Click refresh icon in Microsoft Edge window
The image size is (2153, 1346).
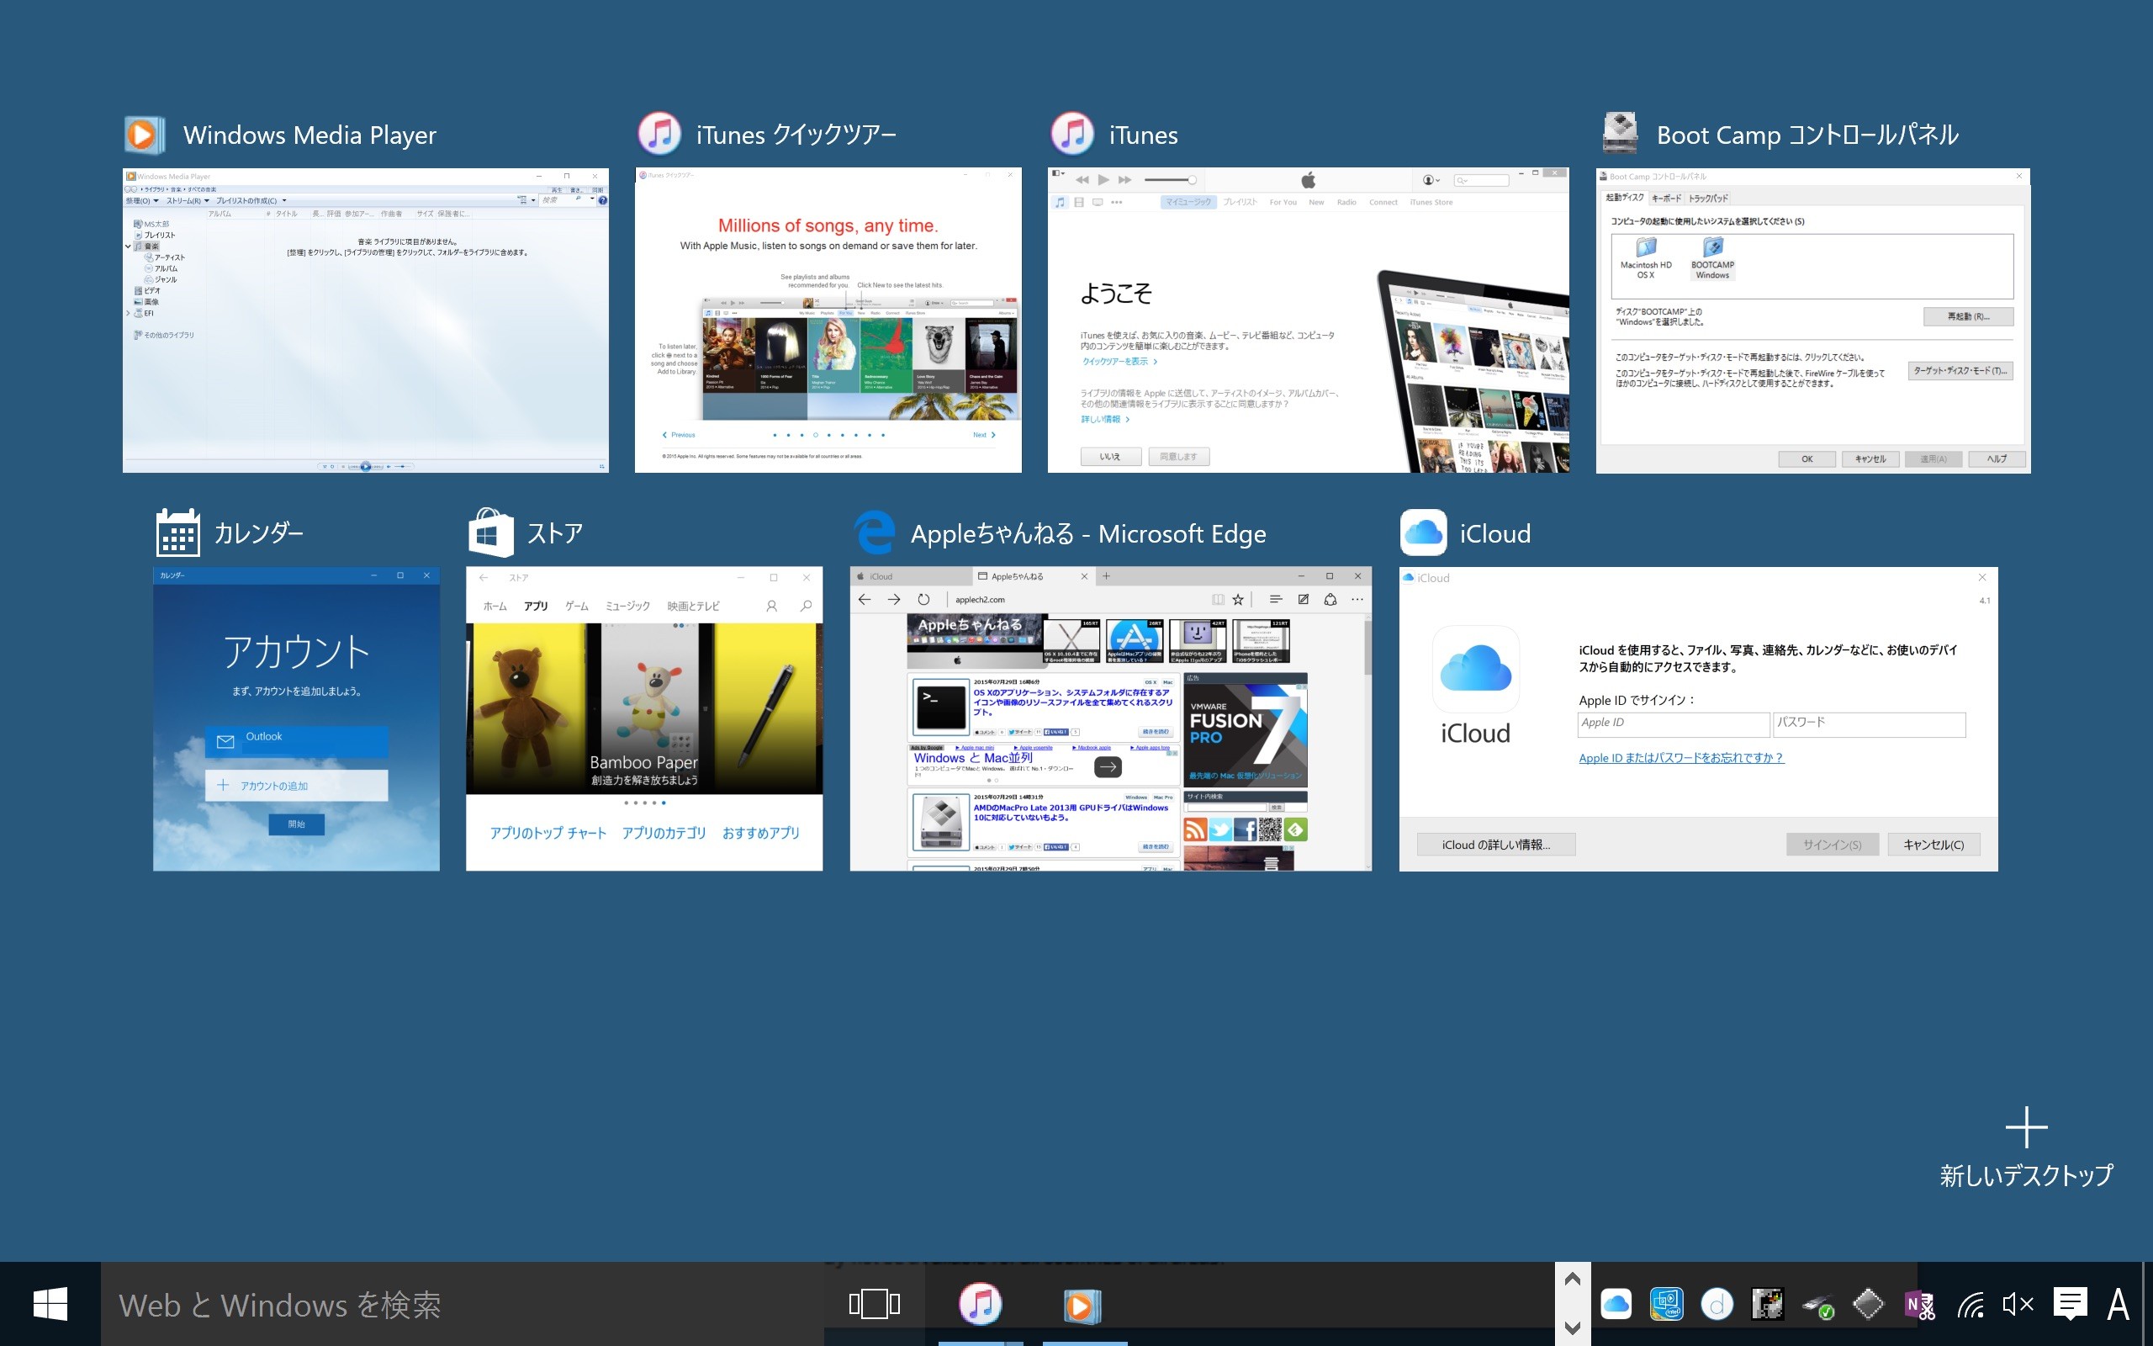pyautogui.click(x=923, y=599)
